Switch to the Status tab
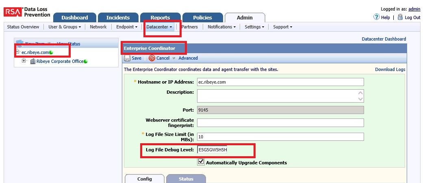Image resolution: width=425 pixels, height=183 pixels. (186, 179)
